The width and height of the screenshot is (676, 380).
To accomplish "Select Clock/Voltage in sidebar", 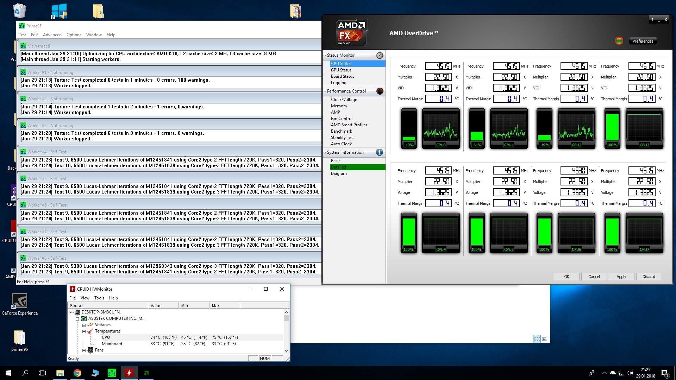I will point(344,100).
